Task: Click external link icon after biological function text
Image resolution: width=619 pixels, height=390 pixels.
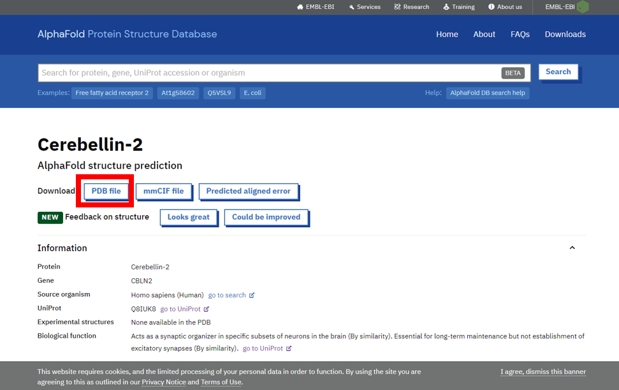Action: click(289, 349)
